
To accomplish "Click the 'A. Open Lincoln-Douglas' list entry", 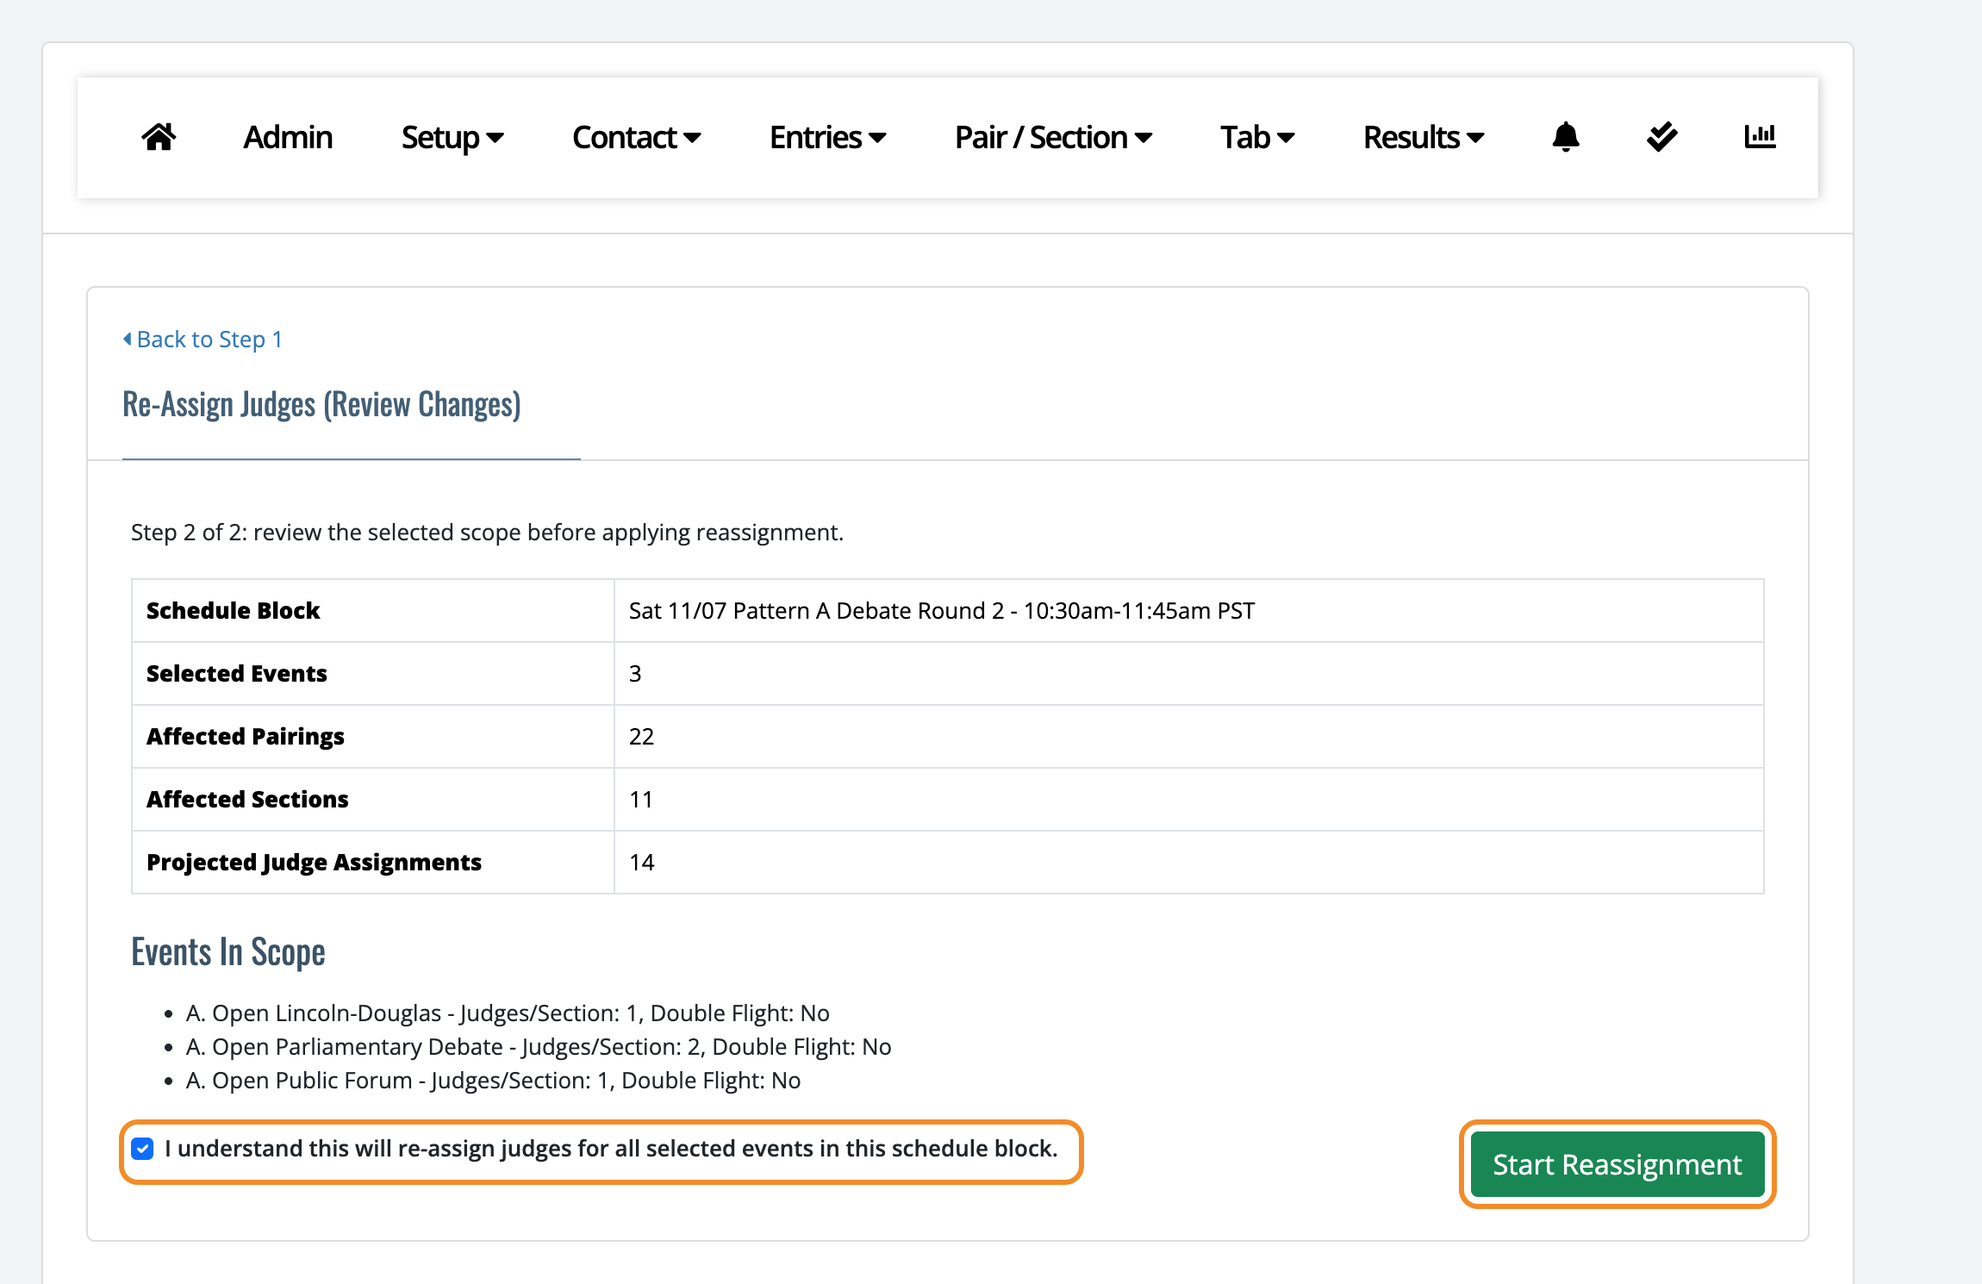I will click(508, 1013).
